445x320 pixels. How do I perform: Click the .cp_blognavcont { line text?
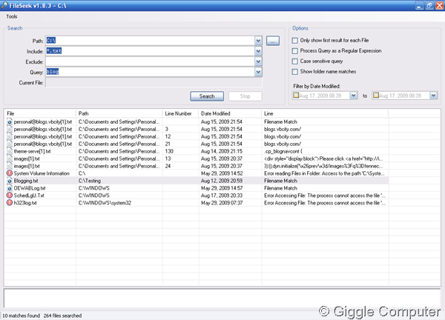pyautogui.click(x=283, y=151)
